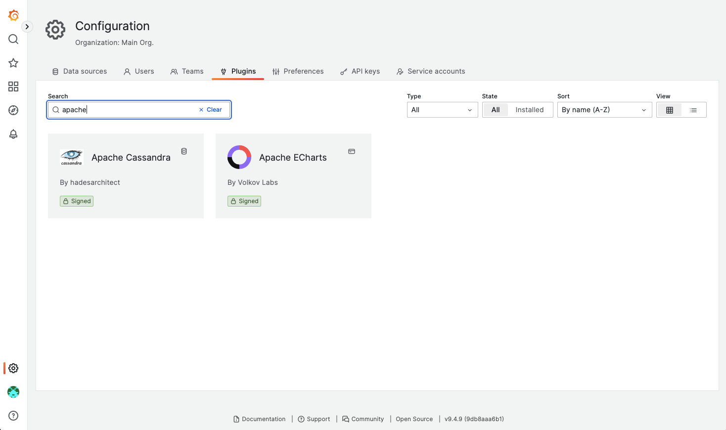
Task: Open the Help question mark icon
Action: tap(13, 416)
